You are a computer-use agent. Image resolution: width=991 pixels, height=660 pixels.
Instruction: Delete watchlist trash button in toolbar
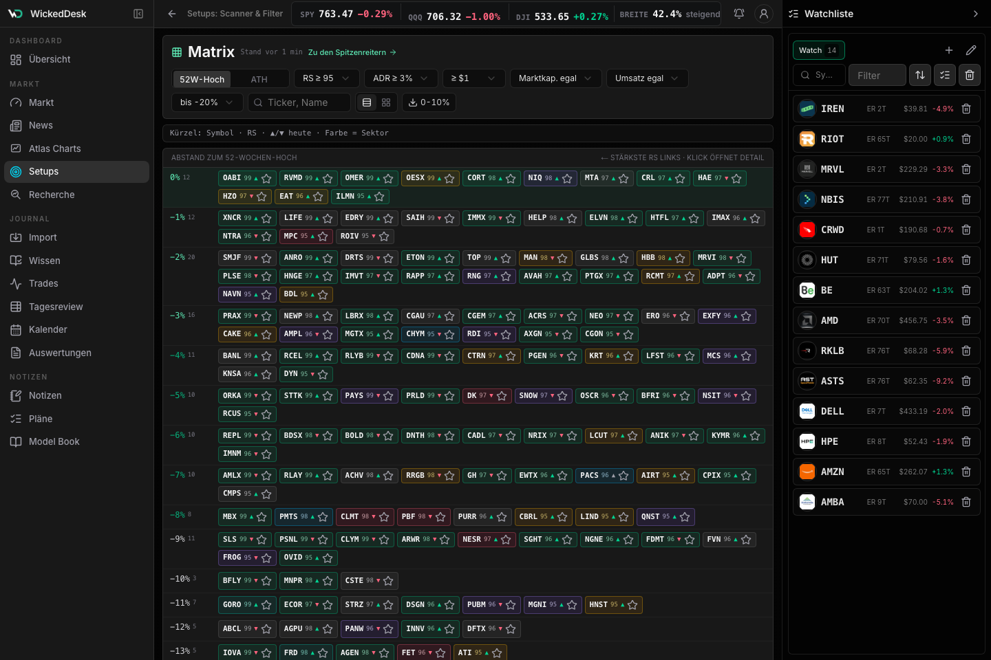[970, 75]
